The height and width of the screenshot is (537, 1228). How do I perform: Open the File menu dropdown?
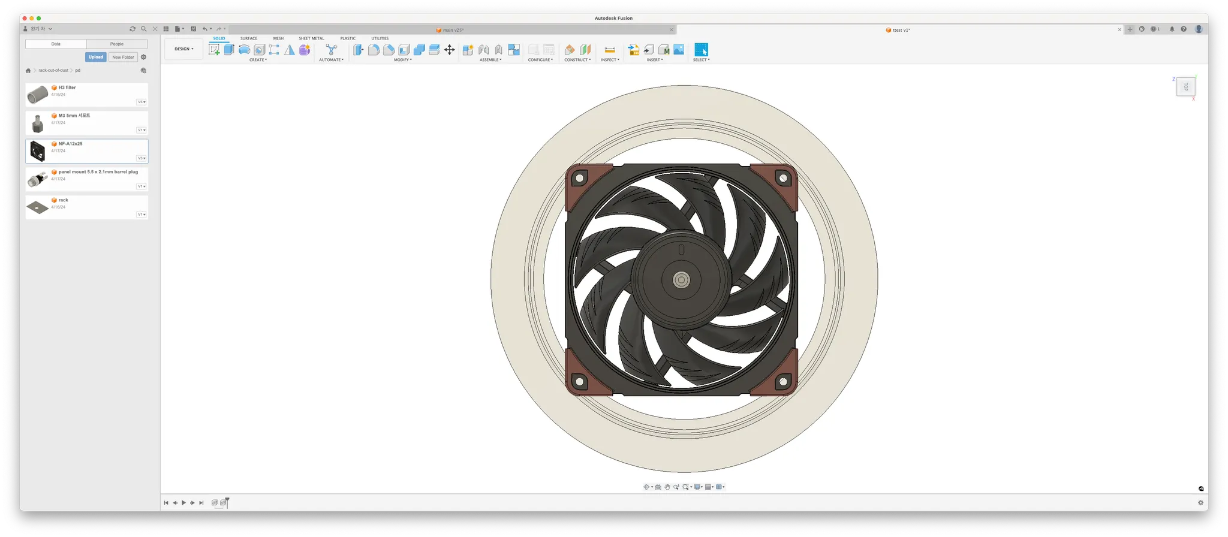point(179,29)
